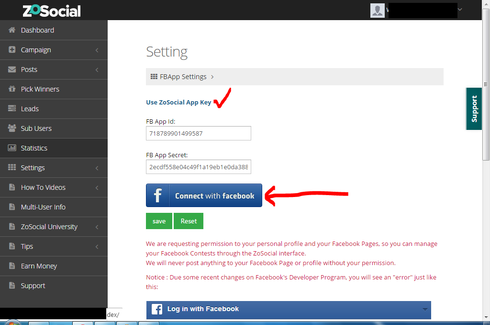Click the Facebook logo in Log in bar
The image size is (490, 325).
click(157, 309)
